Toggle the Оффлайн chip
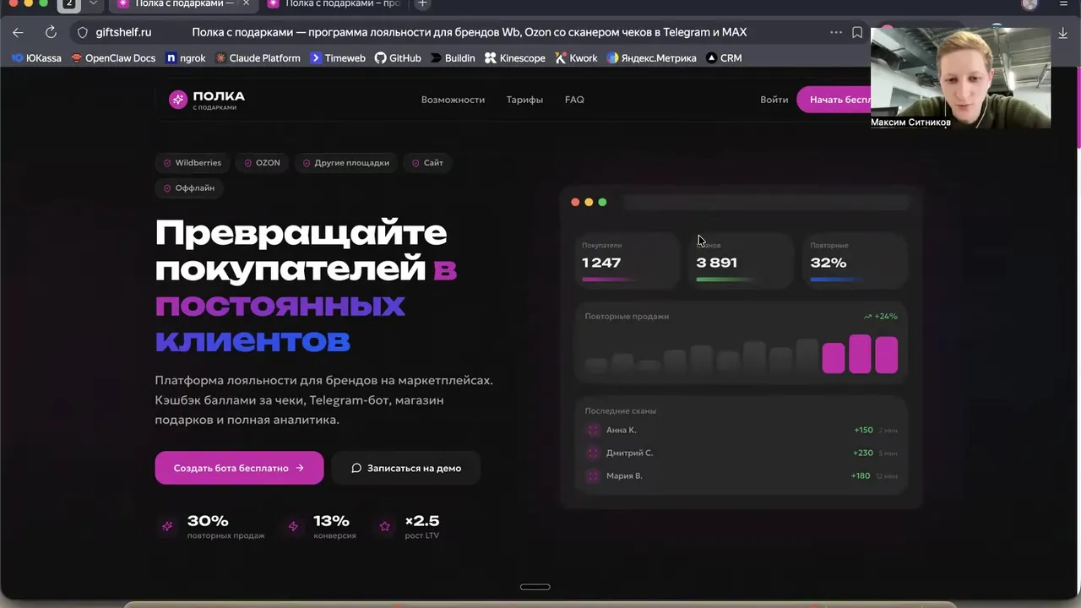1081x608 pixels. [187, 187]
